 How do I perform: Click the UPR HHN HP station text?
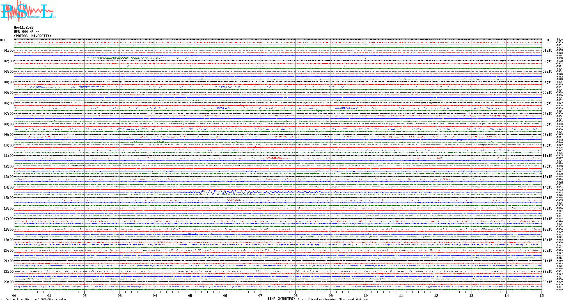pyautogui.click(x=26, y=32)
